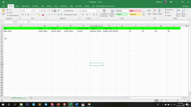
Task: Open Merge & Center dropdown arrow
Action: 79,15
